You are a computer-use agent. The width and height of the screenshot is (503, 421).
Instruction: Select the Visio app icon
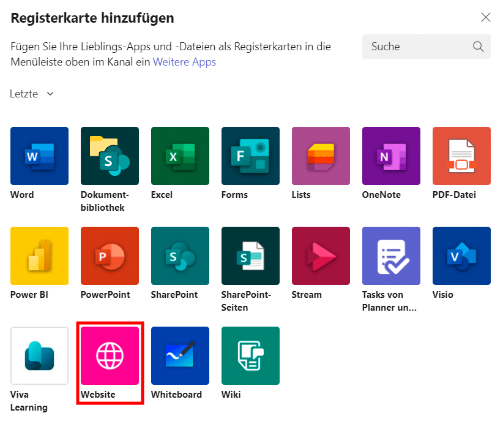coord(461,256)
